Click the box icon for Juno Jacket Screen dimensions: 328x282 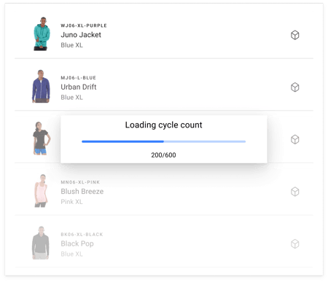click(x=294, y=35)
